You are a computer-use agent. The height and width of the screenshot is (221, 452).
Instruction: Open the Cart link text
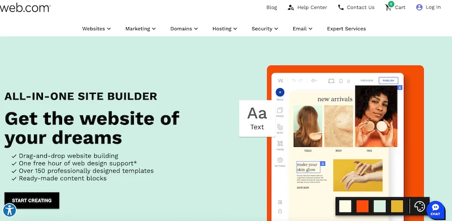(400, 7)
